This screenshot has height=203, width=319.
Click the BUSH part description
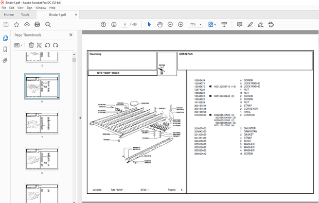247,141
